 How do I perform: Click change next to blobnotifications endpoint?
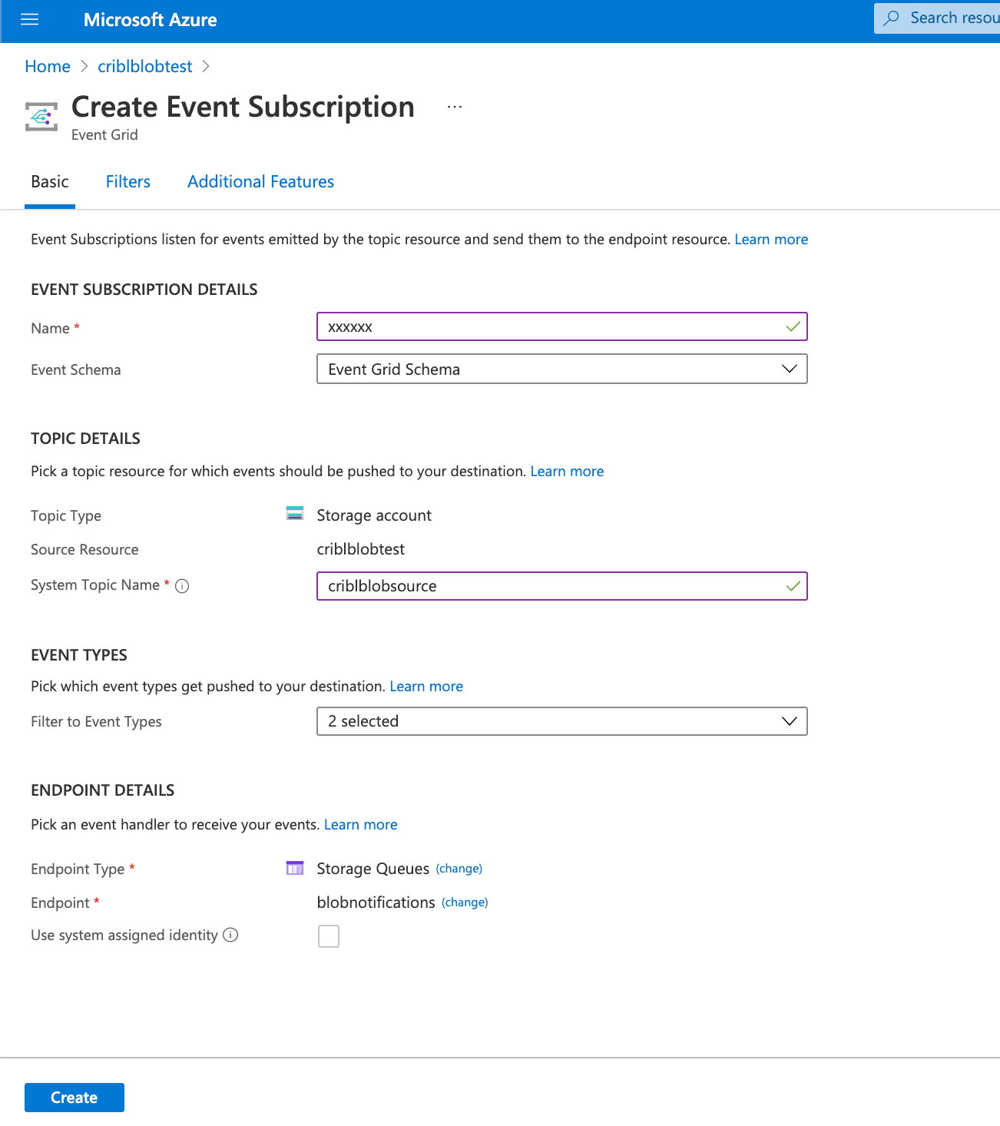[x=465, y=902]
